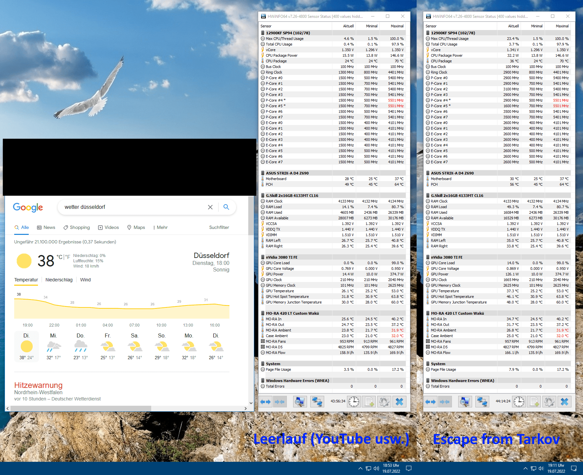Select CPU Package Power row in left HWiNFO window
Screen dimensions: 583x475
(333, 55)
